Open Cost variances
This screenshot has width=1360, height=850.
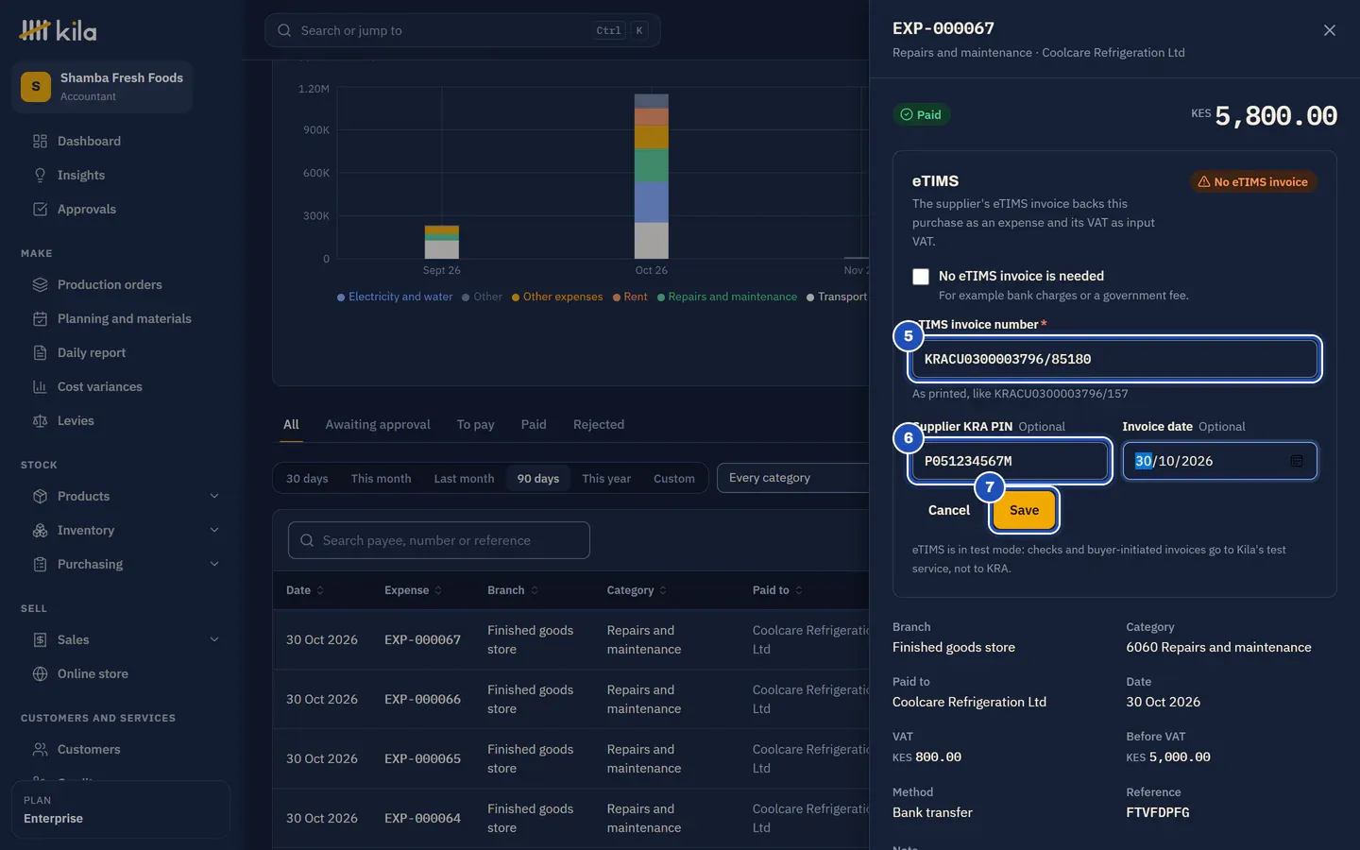[100, 386]
